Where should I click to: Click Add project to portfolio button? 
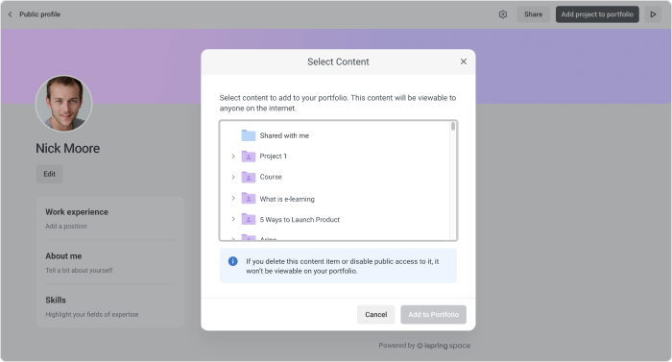pos(597,14)
